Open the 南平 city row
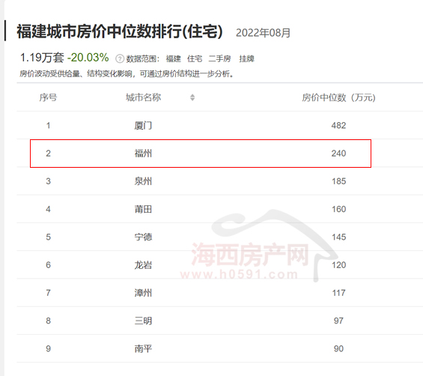423x376 pixels. [x=219, y=349]
